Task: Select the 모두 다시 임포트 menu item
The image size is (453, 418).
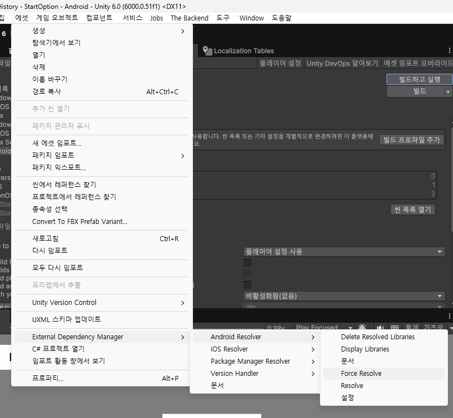Action: pyautogui.click(x=102, y=268)
